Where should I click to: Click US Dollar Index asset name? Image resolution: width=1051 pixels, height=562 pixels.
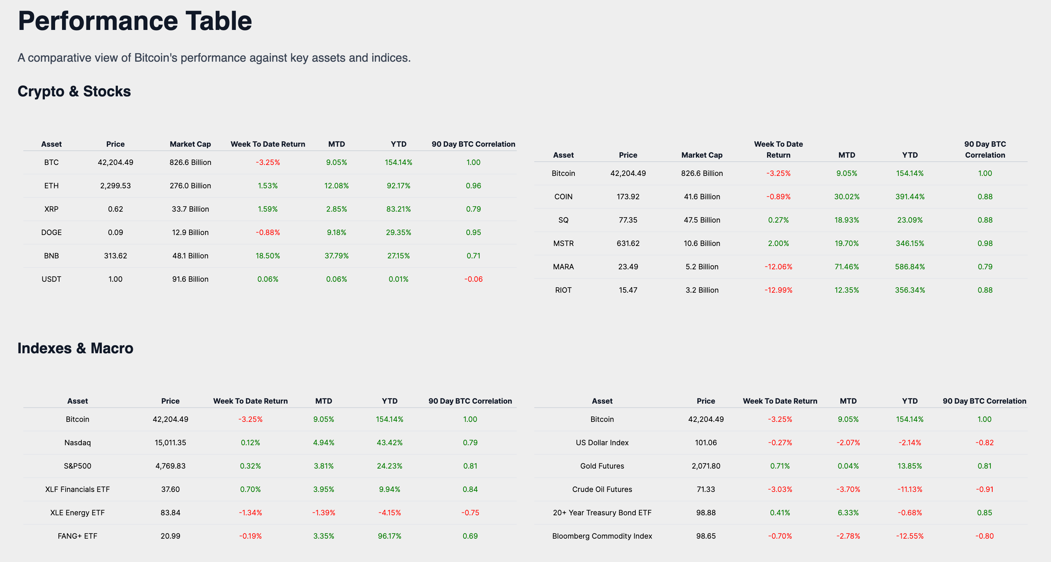tap(602, 442)
